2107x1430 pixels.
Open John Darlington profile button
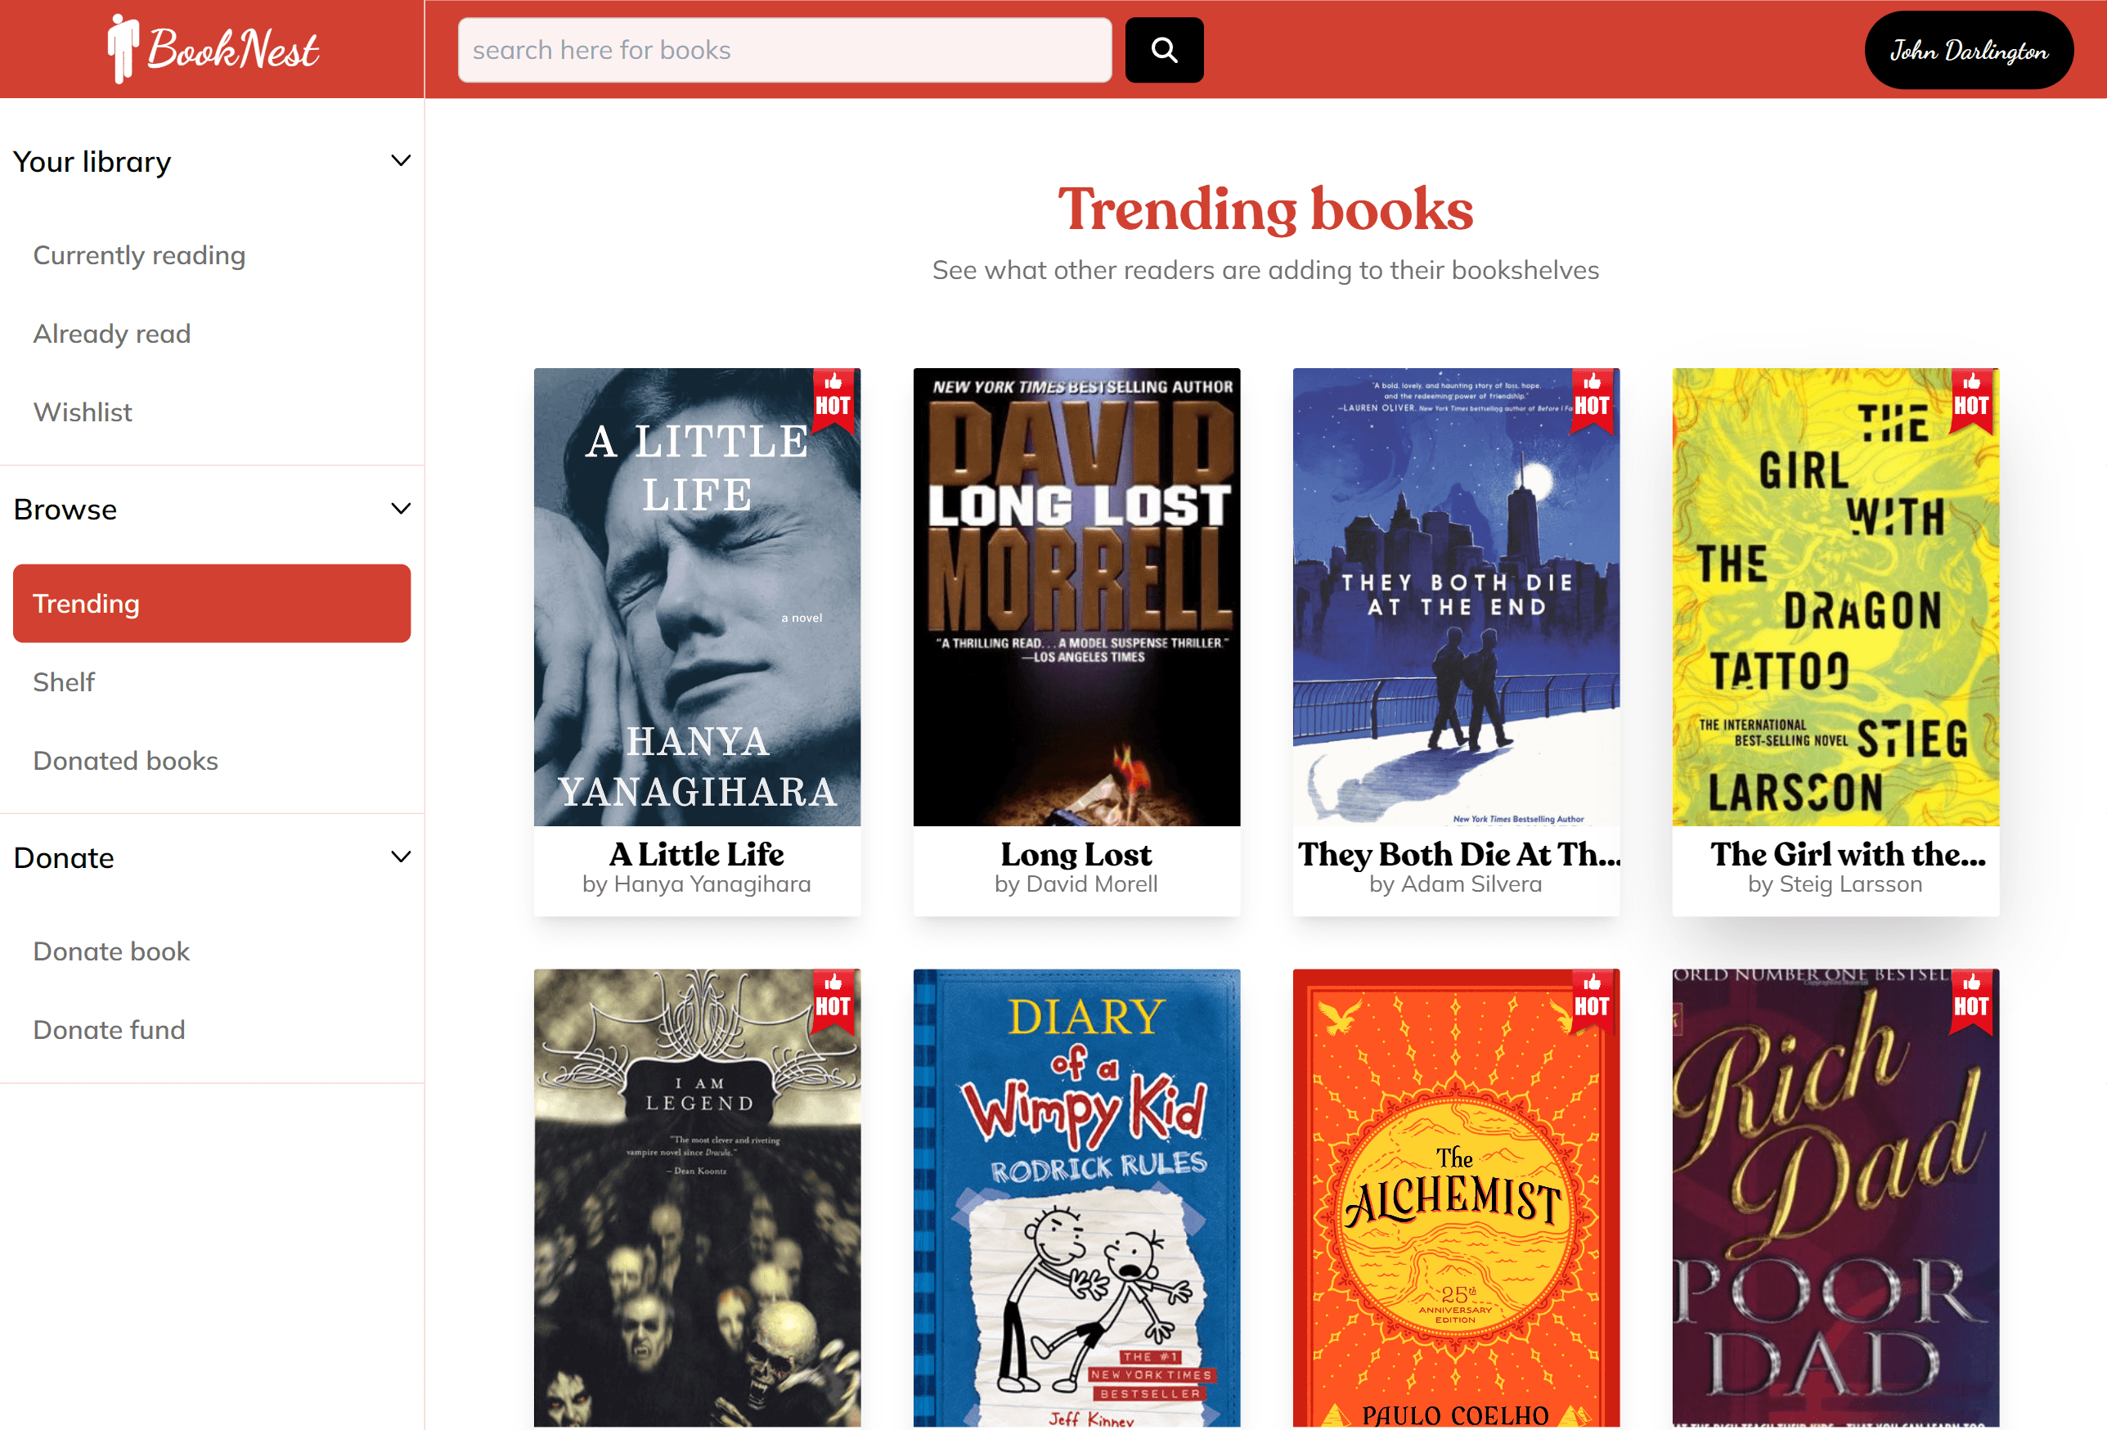coord(1968,50)
